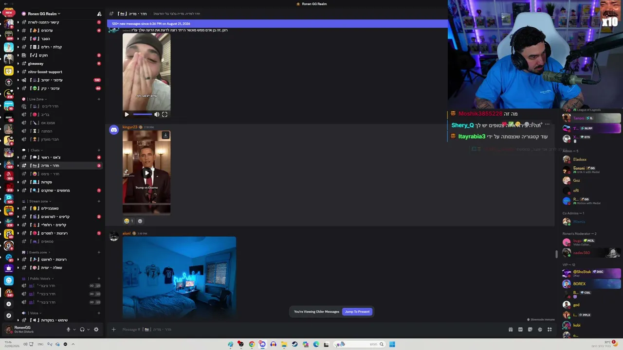Make the first video fullscreen
Image resolution: width=623 pixels, height=350 pixels.
(165, 115)
